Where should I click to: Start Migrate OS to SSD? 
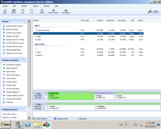11,36
